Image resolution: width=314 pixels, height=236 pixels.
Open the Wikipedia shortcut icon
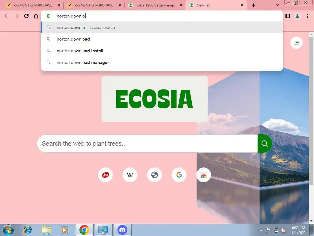coord(130,175)
